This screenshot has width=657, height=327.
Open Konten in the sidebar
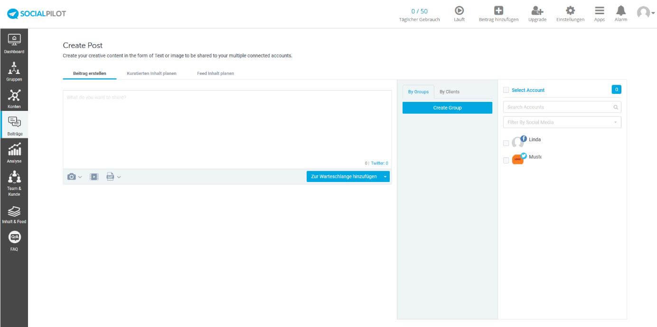coord(14,99)
